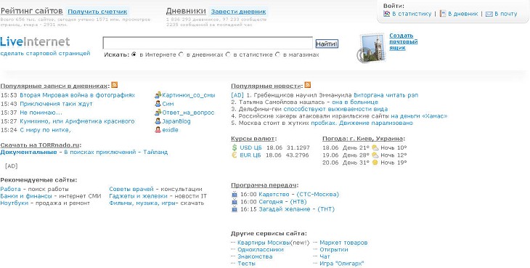530x268 pixels.
Task: Open Вторая Мировая война в фотографиях entry
Action: click(x=77, y=95)
